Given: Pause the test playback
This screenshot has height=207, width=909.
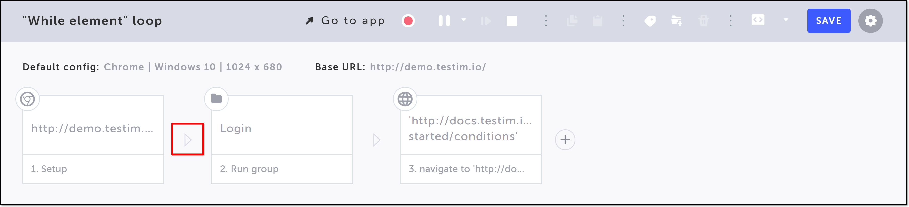Looking at the screenshot, I should 444,21.
